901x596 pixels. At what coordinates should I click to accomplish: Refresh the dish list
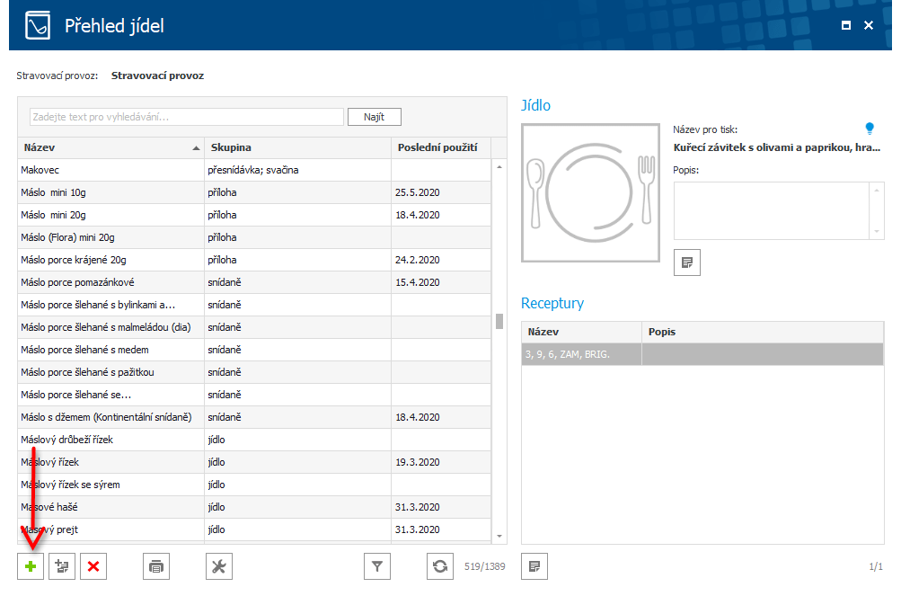pos(440,566)
